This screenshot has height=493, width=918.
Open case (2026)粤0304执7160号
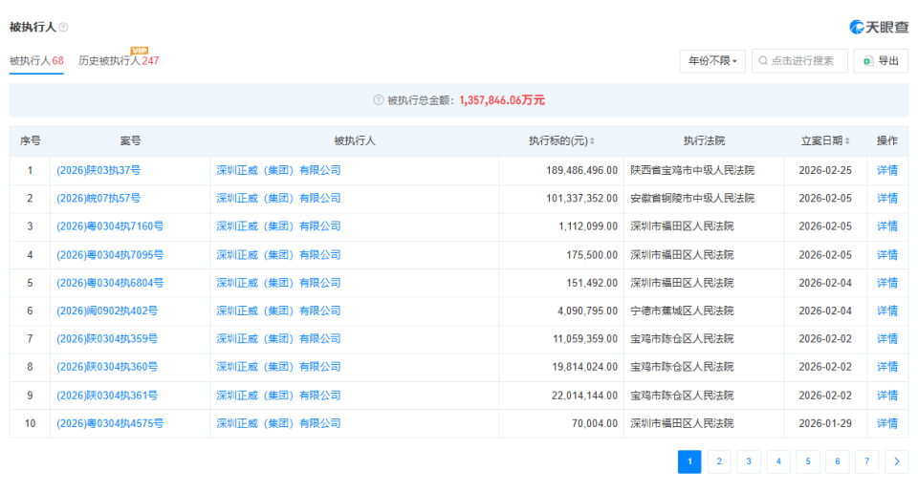(x=110, y=226)
